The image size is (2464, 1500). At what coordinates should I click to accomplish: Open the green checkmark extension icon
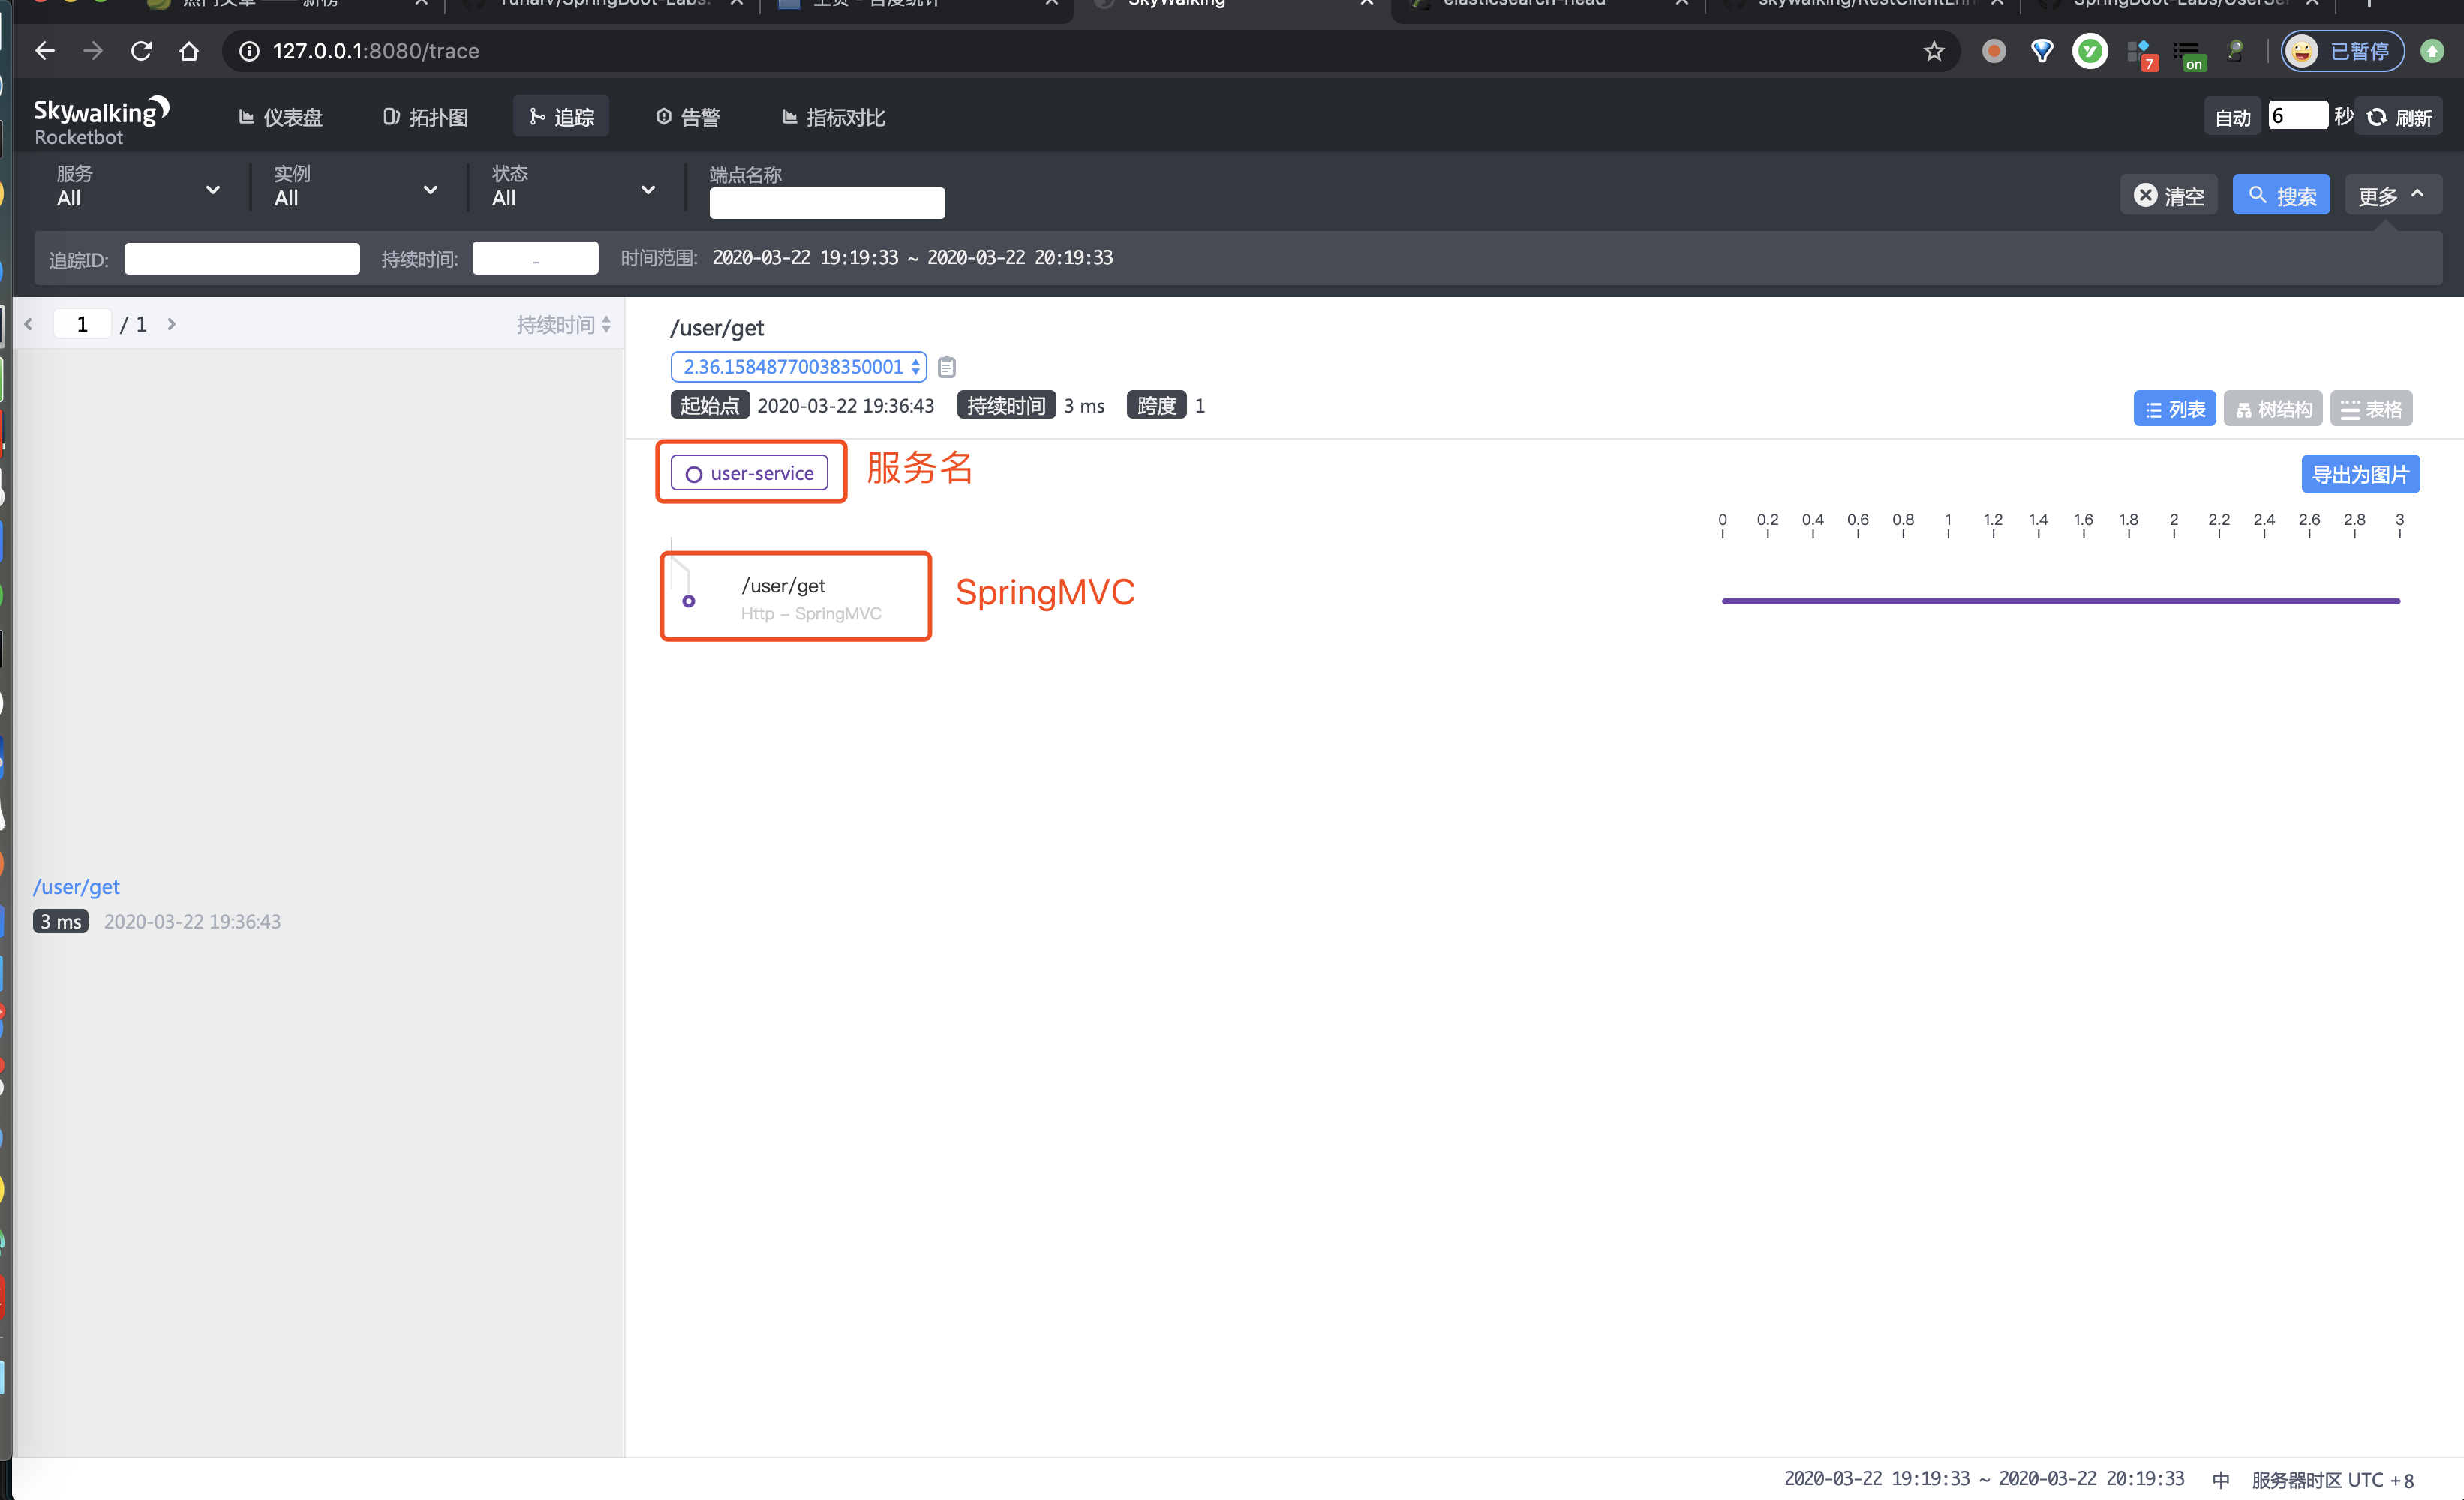[x=2089, y=51]
